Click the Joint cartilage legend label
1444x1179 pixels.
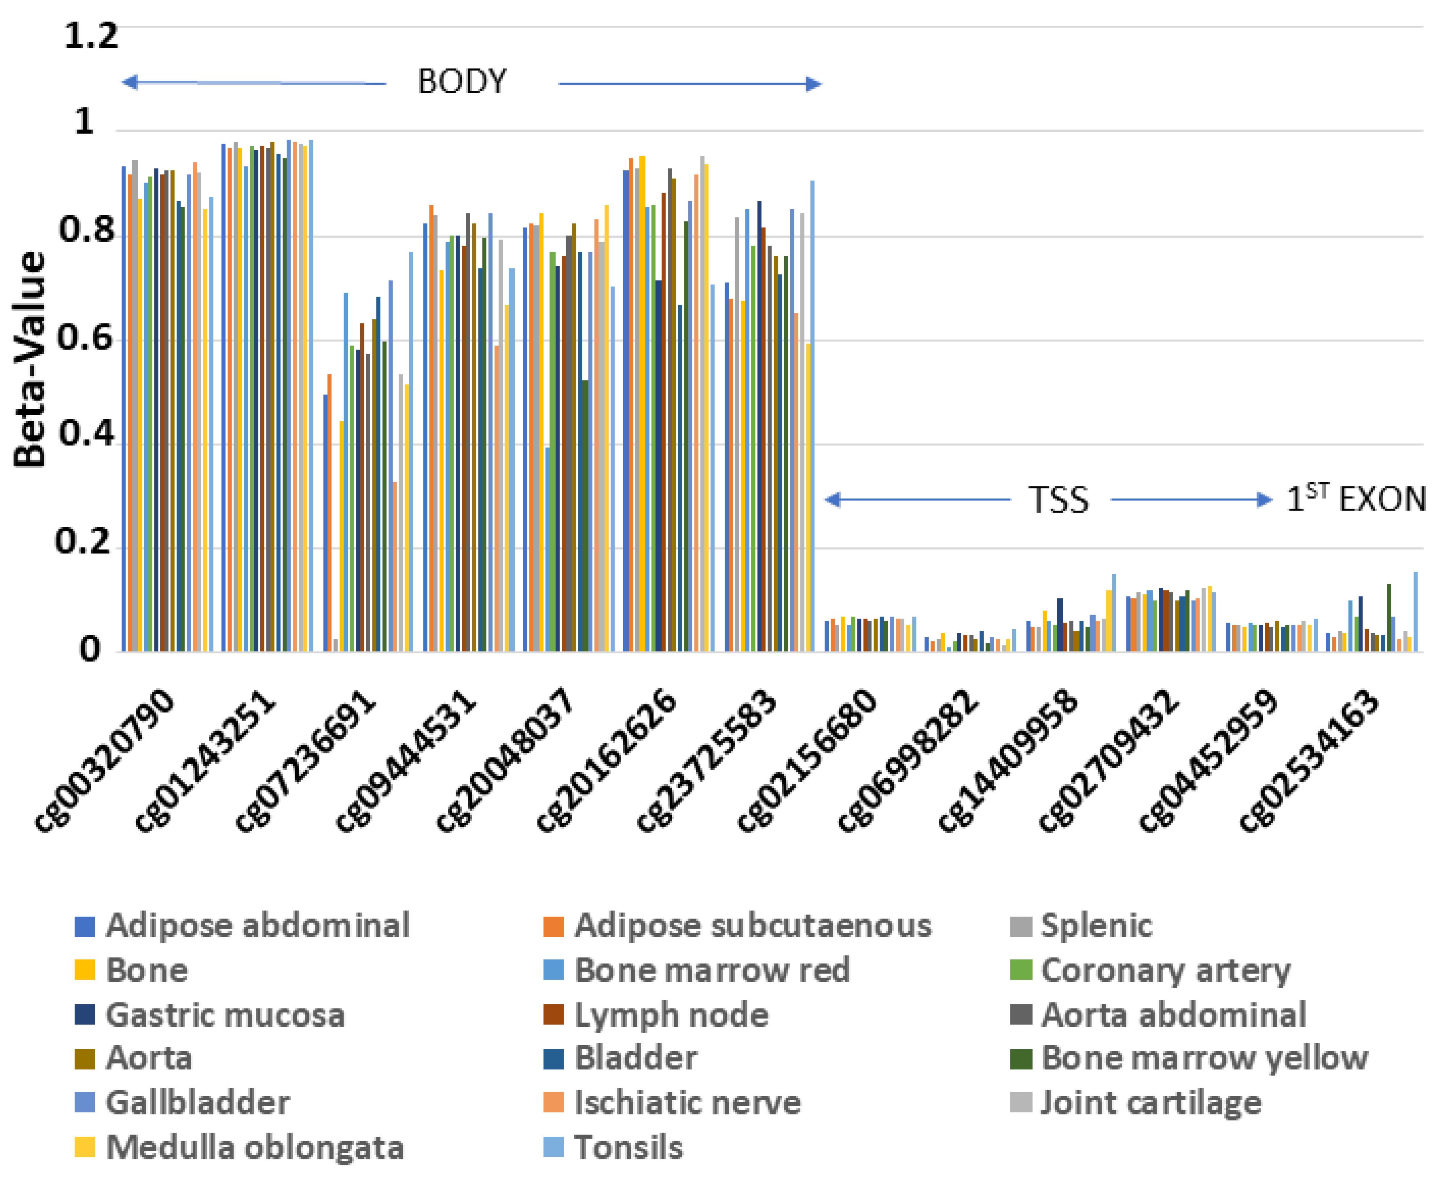pyautogui.click(x=1150, y=1102)
